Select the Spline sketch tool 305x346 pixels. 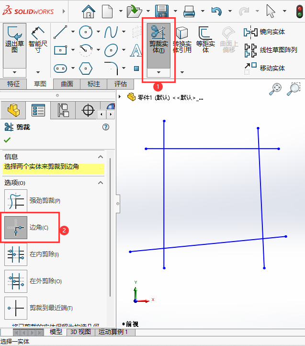click(x=111, y=32)
